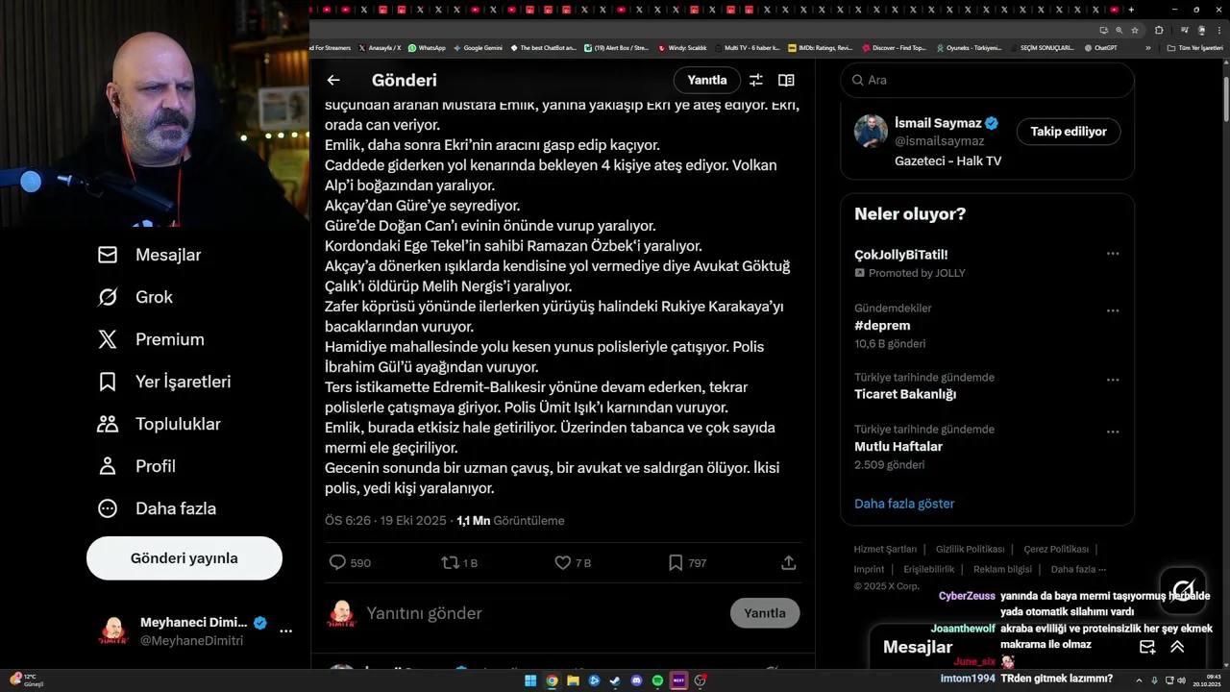This screenshot has height=692, width=1230.
Task: Open the İsmail Saymaz profile name
Action: tap(938, 123)
